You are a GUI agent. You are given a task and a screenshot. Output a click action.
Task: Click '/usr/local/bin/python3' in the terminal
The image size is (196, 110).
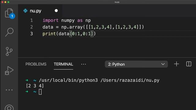pos(68,80)
